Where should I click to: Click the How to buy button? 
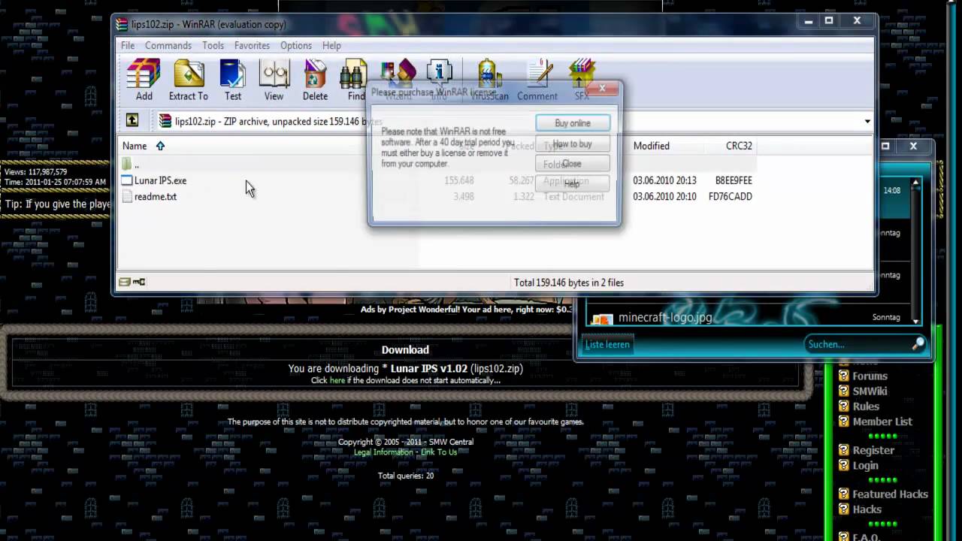tap(573, 144)
